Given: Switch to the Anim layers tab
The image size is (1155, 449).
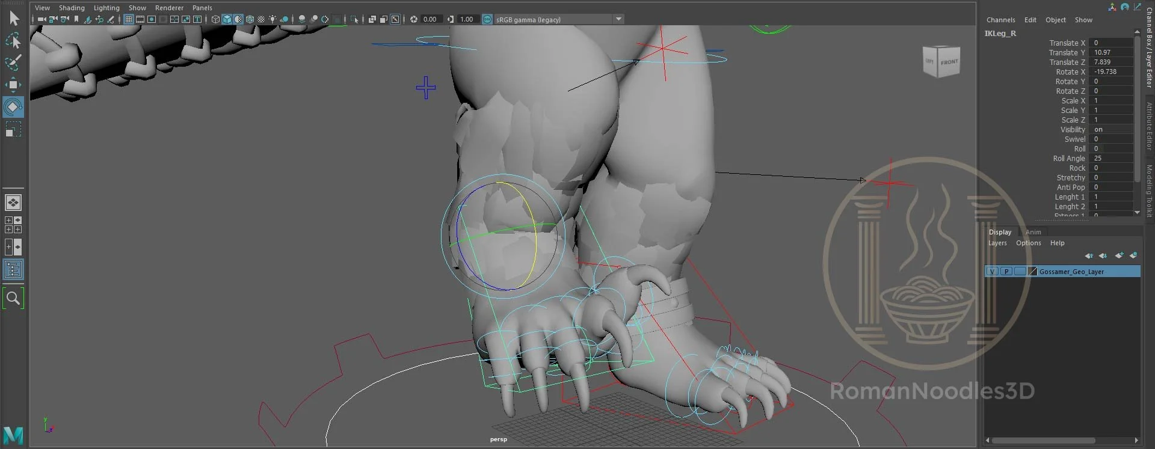Looking at the screenshot, I should [1033, 232].
